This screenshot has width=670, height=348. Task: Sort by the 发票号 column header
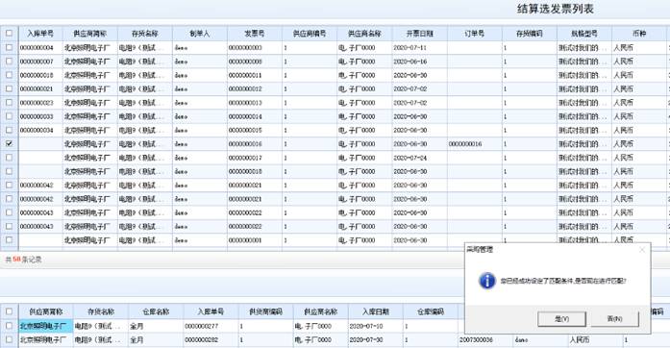click(x=255, y=34)
